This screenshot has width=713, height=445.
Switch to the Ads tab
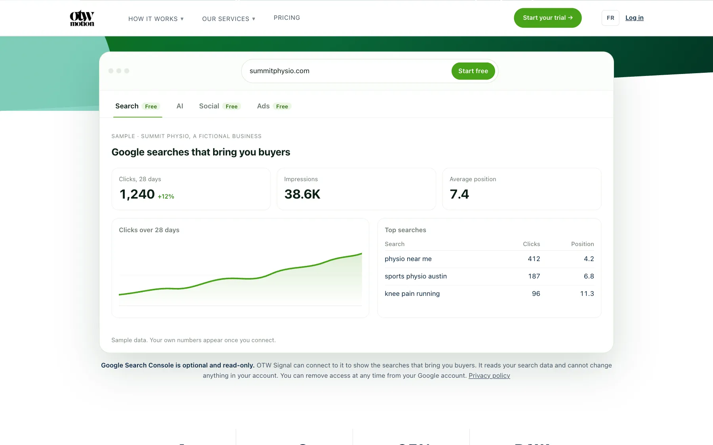[x=274, y=106]
